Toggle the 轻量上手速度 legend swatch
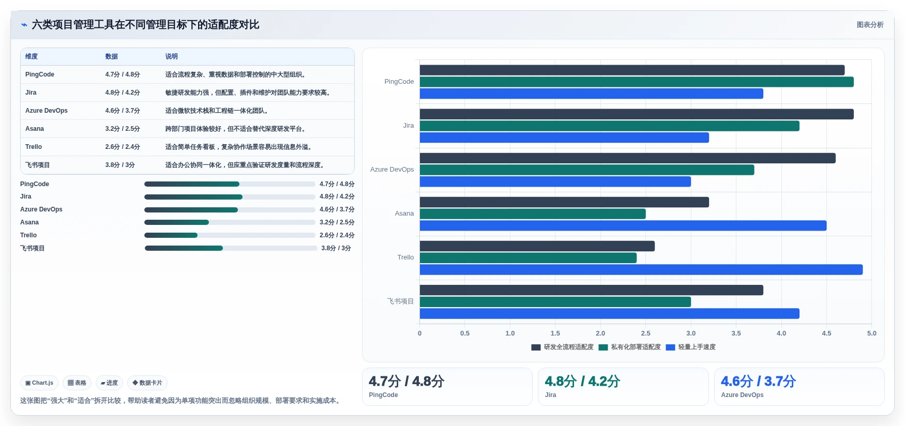This screenshot has width=905, height=426. coord(670,347)
